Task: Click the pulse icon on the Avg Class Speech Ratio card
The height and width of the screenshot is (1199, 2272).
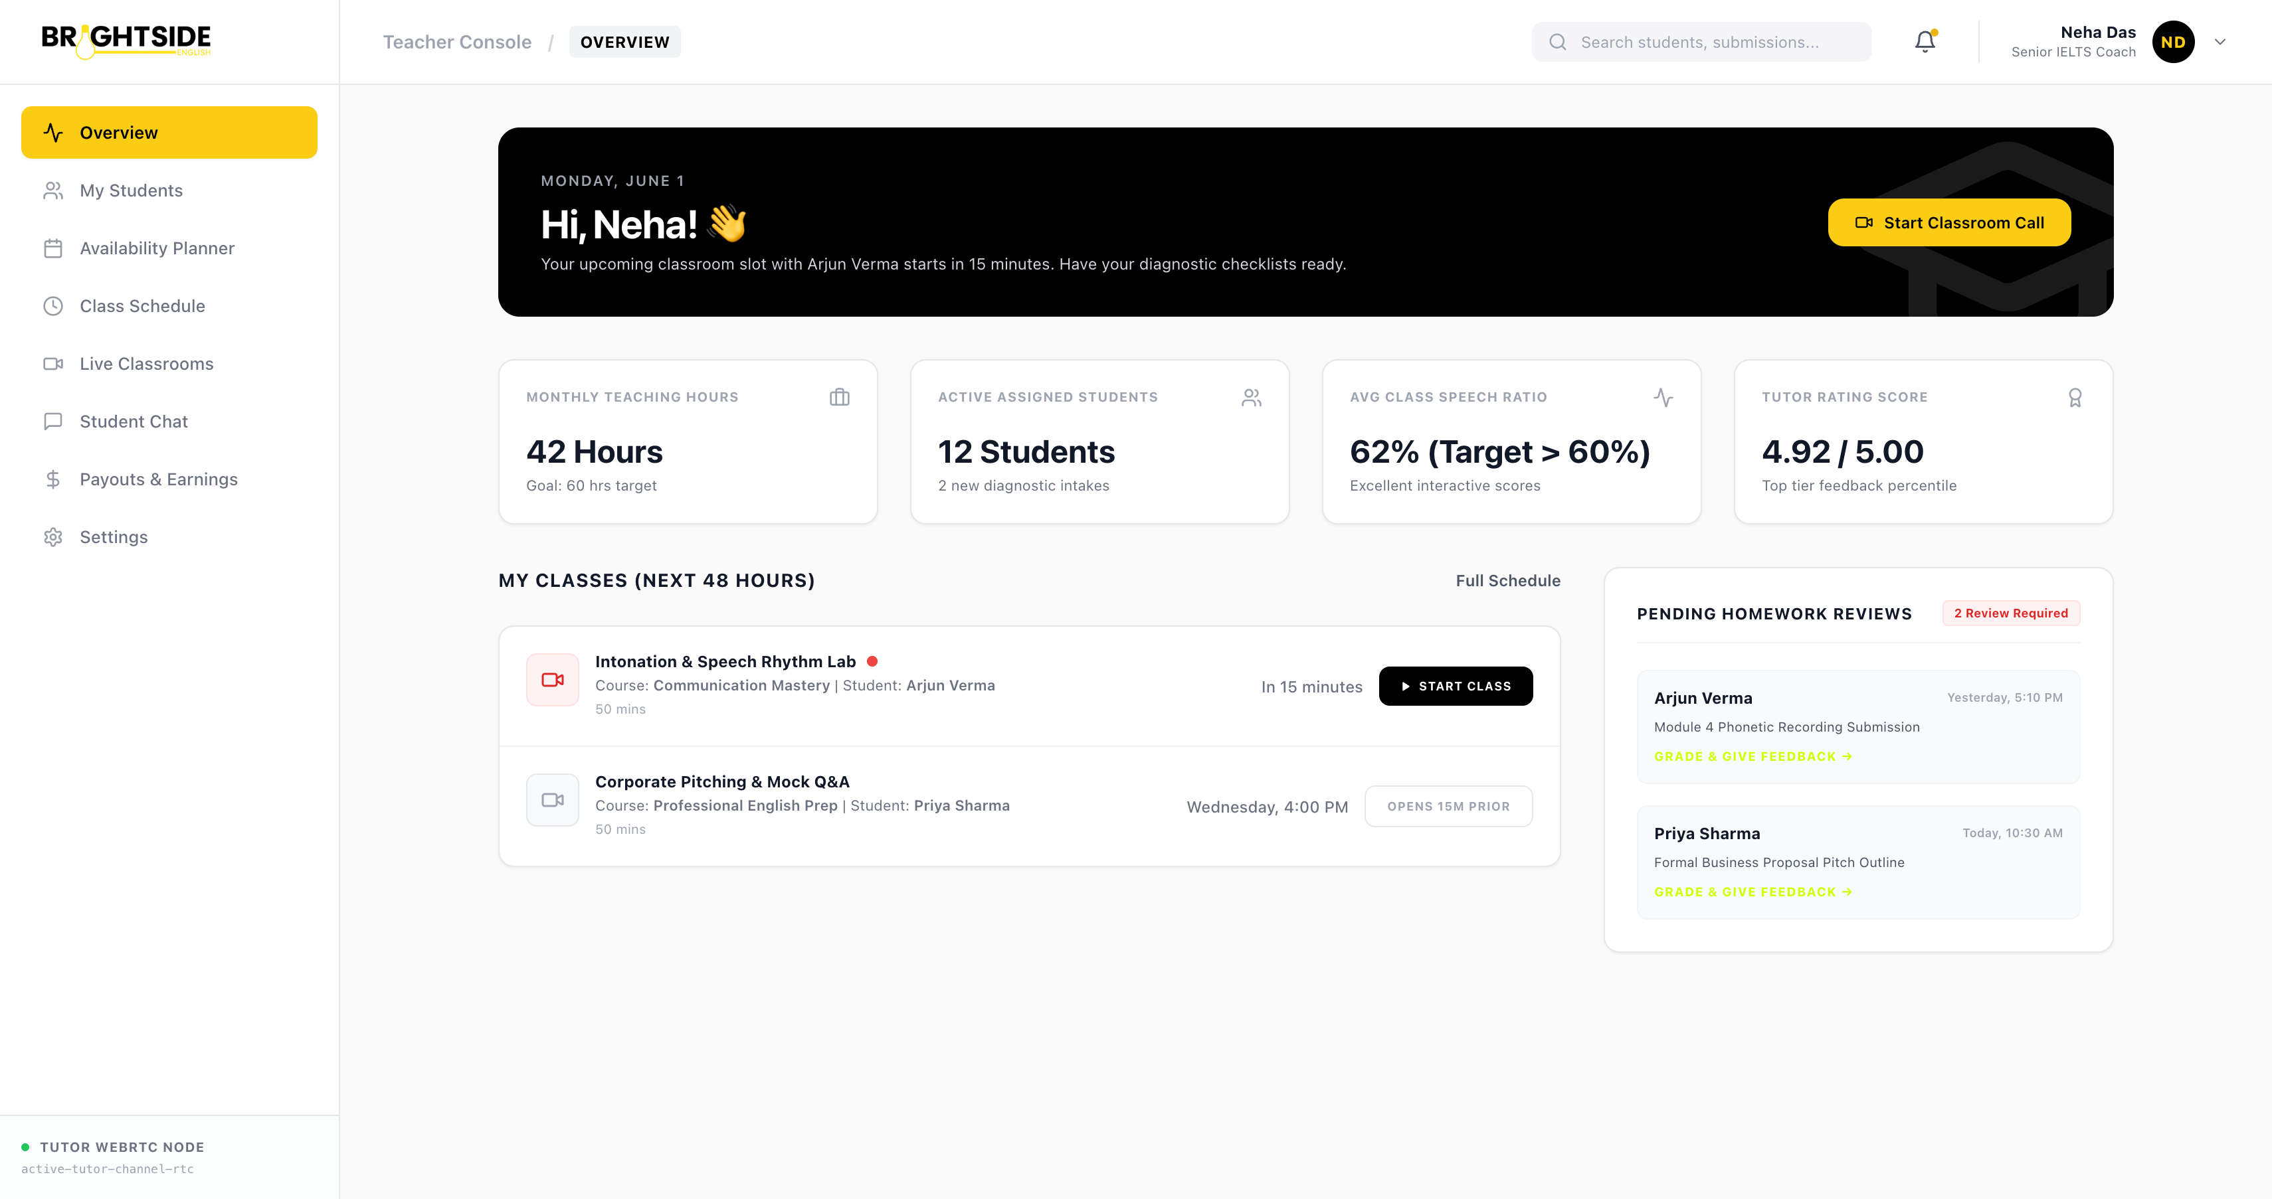Action: 1663,398
